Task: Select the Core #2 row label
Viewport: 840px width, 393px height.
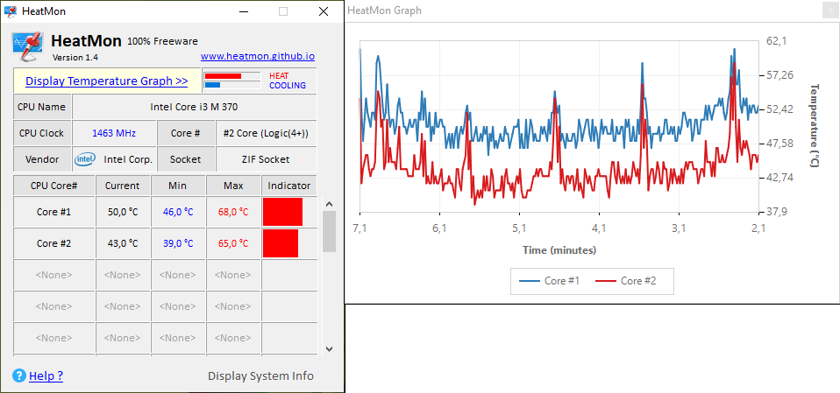Action: click(53, 243)
